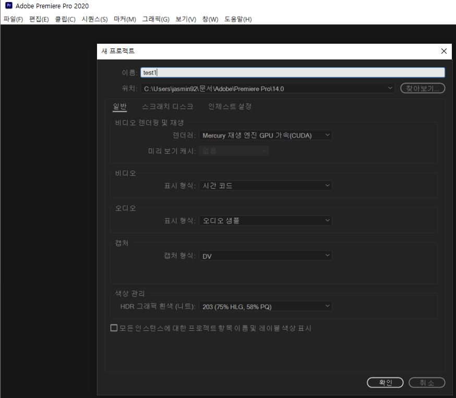The height and width of the screenshot is (398, 456).
Task: Open the 렌더러 Mercury engine dropdown
Action: (266, 135)
